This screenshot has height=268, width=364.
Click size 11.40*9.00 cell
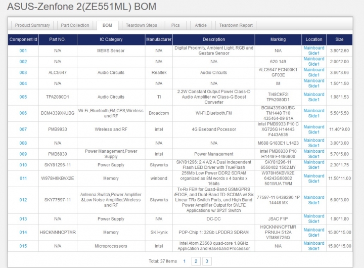tap(339, 129)
